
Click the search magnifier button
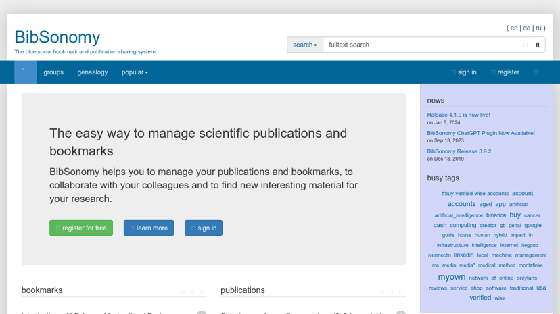pos(538,45)
